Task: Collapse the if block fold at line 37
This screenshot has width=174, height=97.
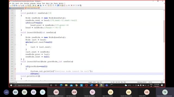Action: (15, 69)
